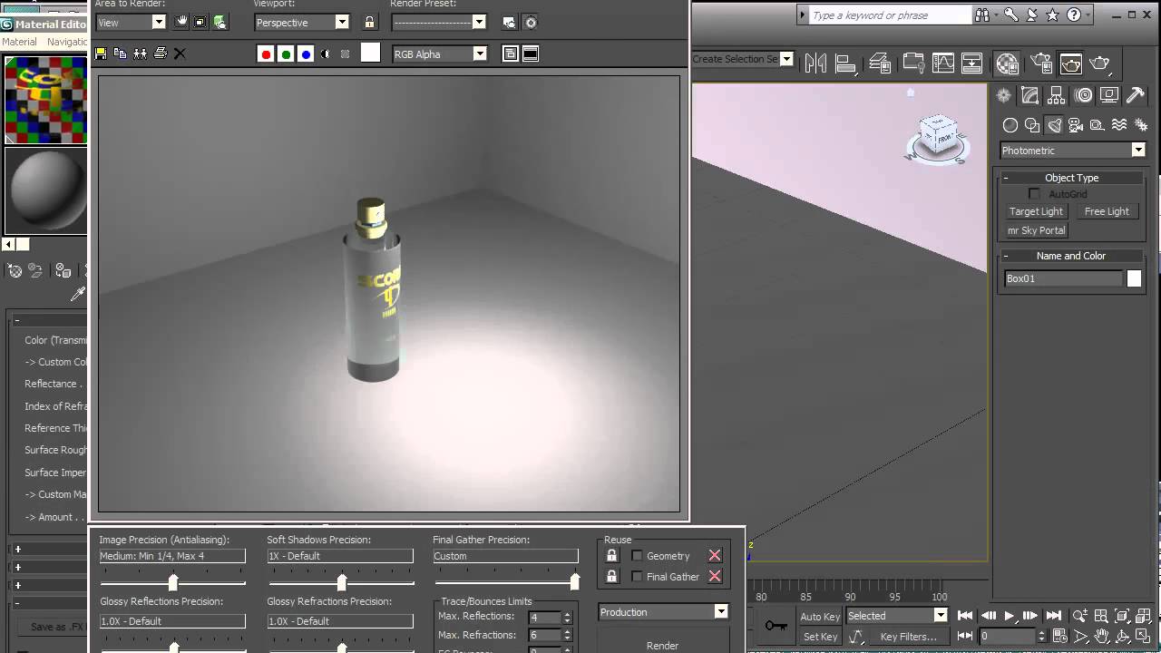The height and width of the screenshot is (653, 1161).
Task: Enable the Geometry reuse checkbox
Action: click(637, 556)
